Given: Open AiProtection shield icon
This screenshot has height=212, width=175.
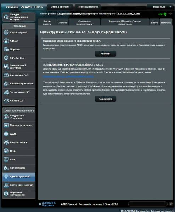Looking at the screenshot, I should (6, 58).
